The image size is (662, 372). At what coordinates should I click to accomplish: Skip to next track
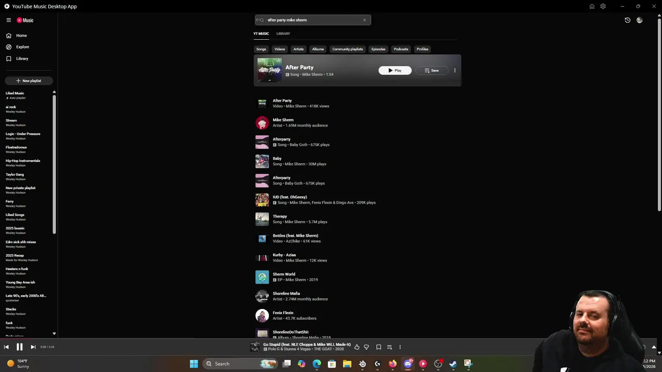coord(33,347)
